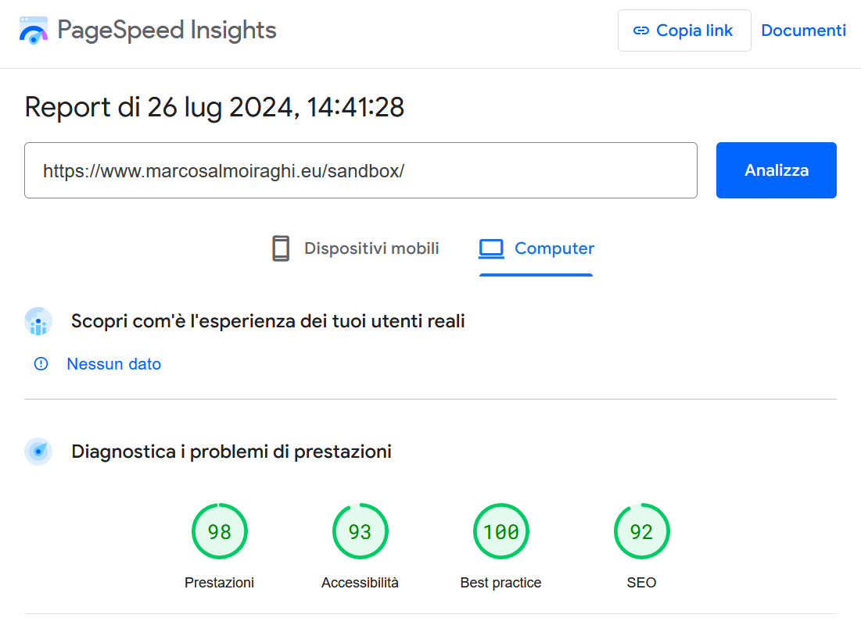Screen dimensions: 861x632
Task: Open the PageSpeed Insights title text
Action: [x=167, y=30]
